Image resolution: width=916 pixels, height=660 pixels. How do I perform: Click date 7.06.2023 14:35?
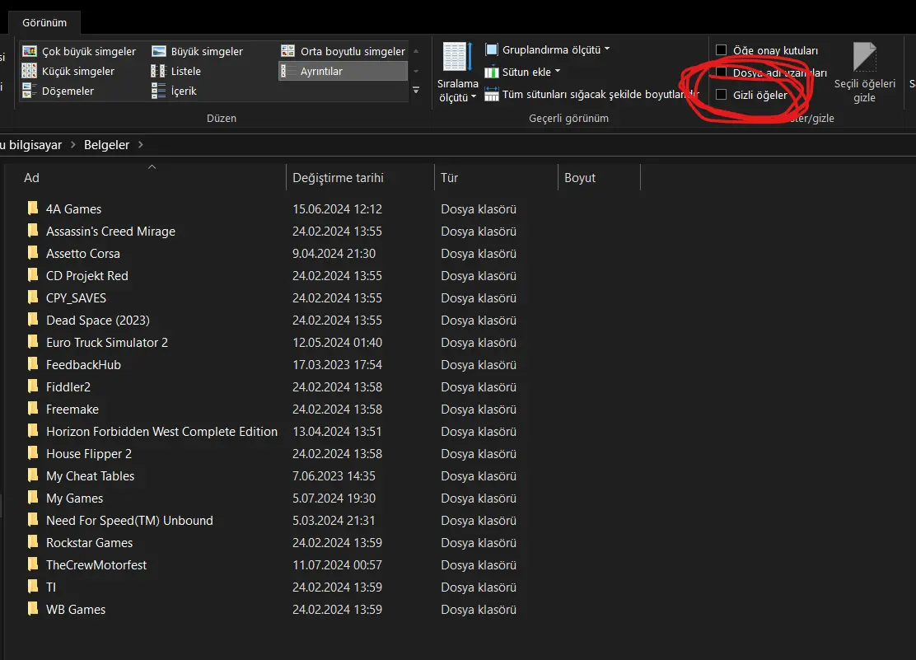coord(334,475)
